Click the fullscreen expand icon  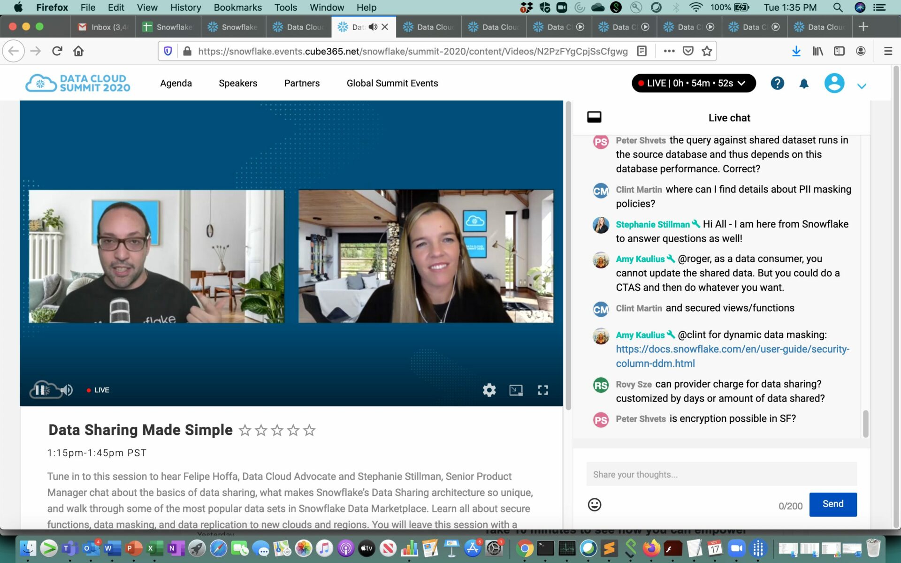click(542, 390)
